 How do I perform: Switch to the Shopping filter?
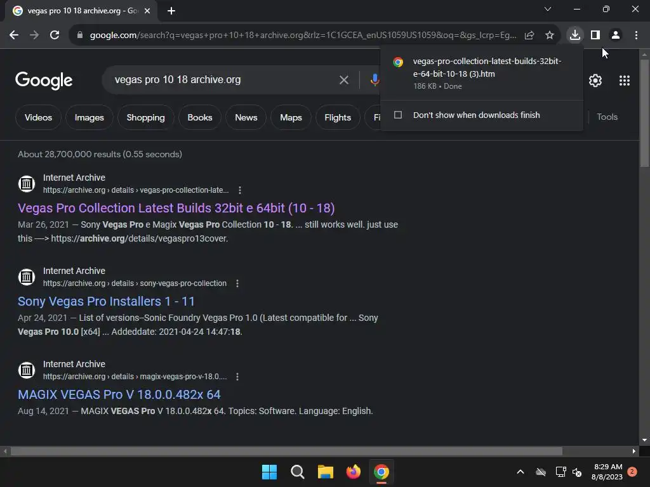pyautogui.click(x=145, y=117)
